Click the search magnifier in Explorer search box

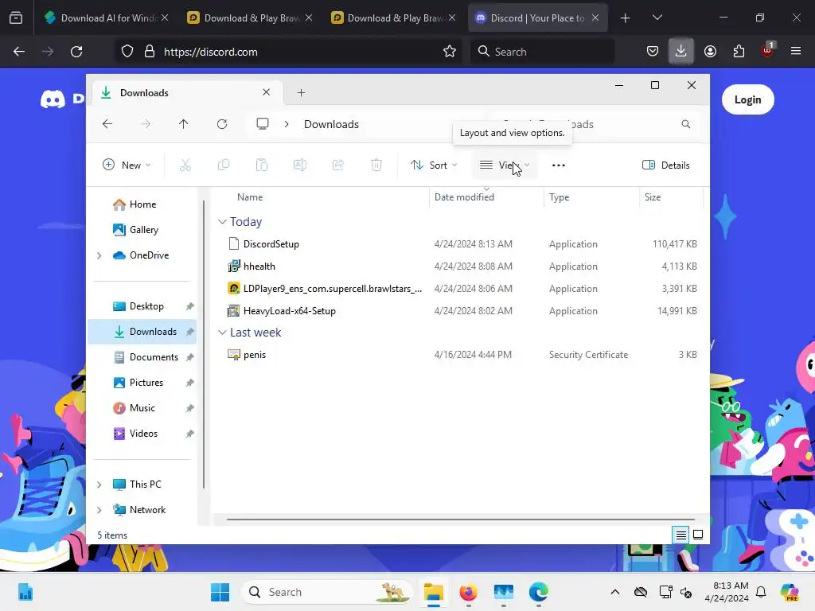point(685,124)
